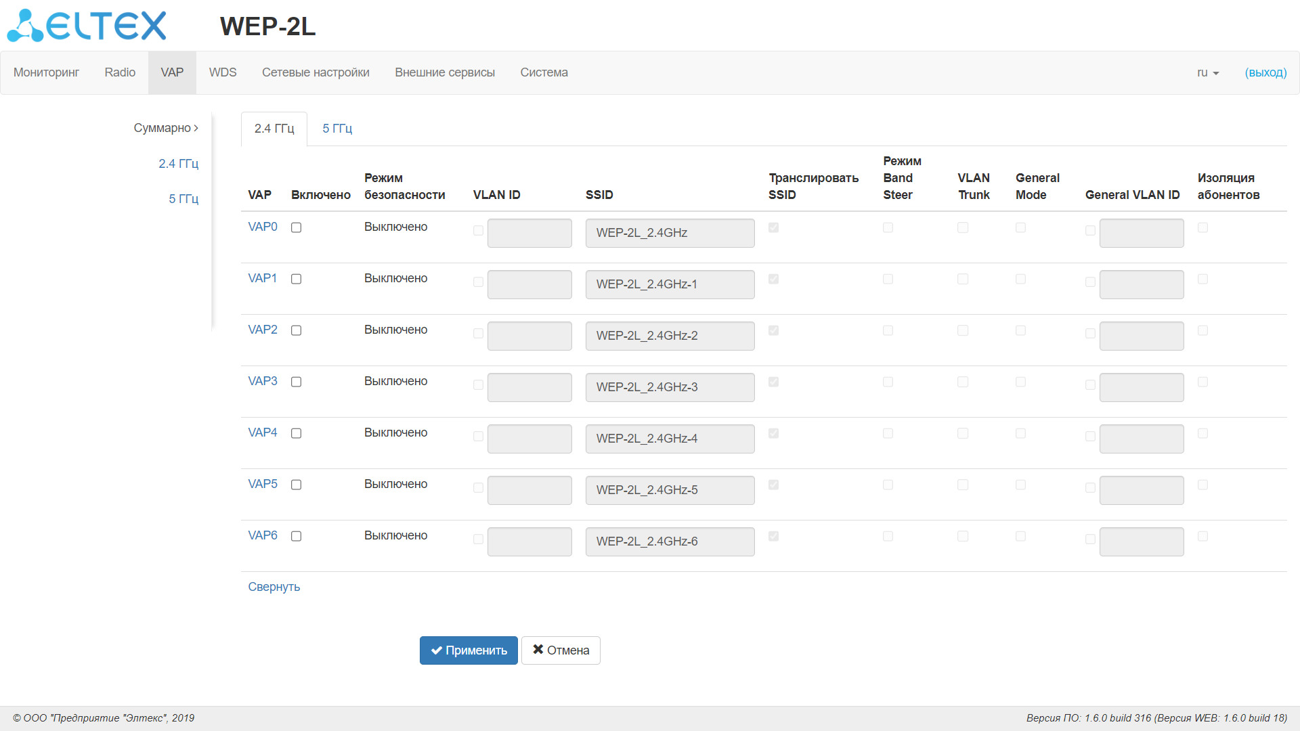Go to the WDS menu section
This screenshot has height=731, width=1300.
(223, 72)
